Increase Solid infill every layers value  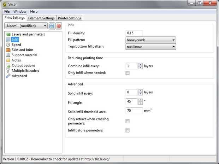click(x=140, y=91)
